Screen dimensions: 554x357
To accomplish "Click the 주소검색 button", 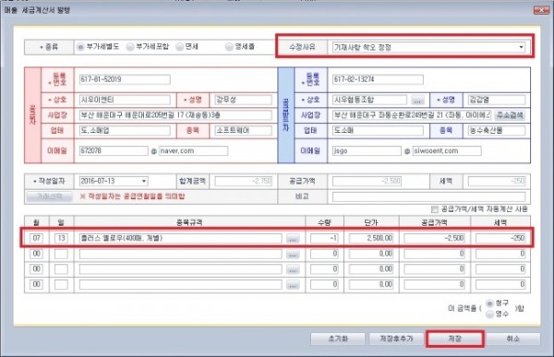I will [x=510, y=115].
